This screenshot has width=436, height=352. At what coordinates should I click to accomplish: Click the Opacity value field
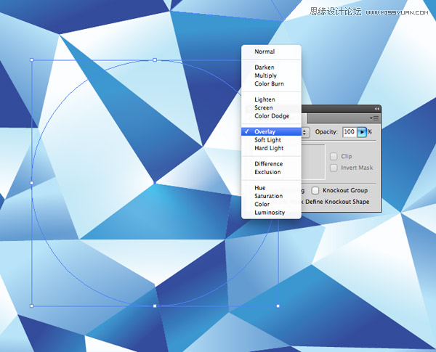tap(350, 131)
